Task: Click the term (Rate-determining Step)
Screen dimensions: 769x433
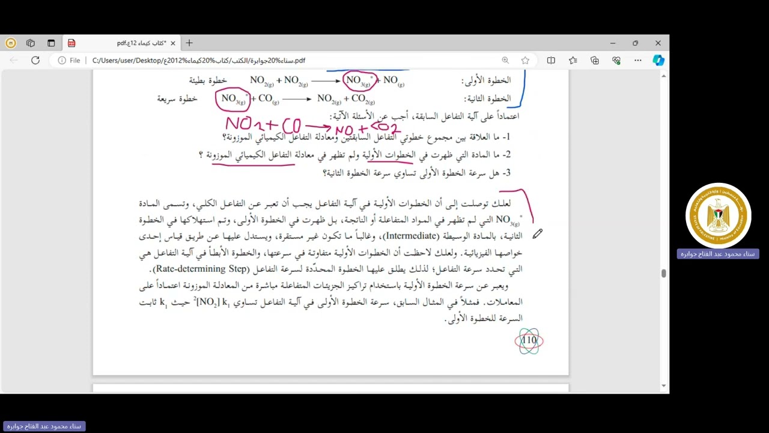Action: coord(201,269)
